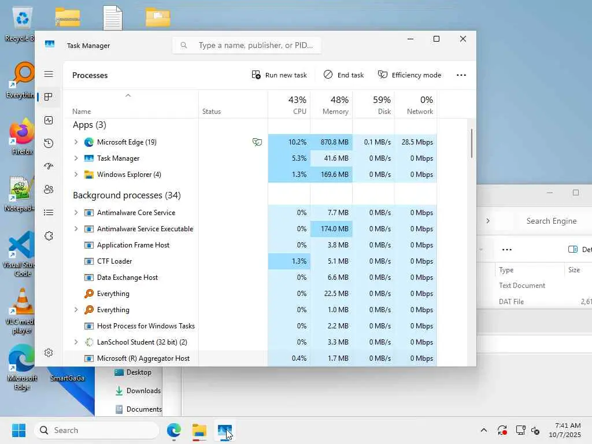Viewport: 592px width, 444px height.
Task: Click the File Explorer taskbar icon
Action: tap(199, 430)
